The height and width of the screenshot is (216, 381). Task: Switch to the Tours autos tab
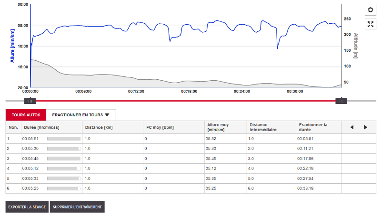26,115
